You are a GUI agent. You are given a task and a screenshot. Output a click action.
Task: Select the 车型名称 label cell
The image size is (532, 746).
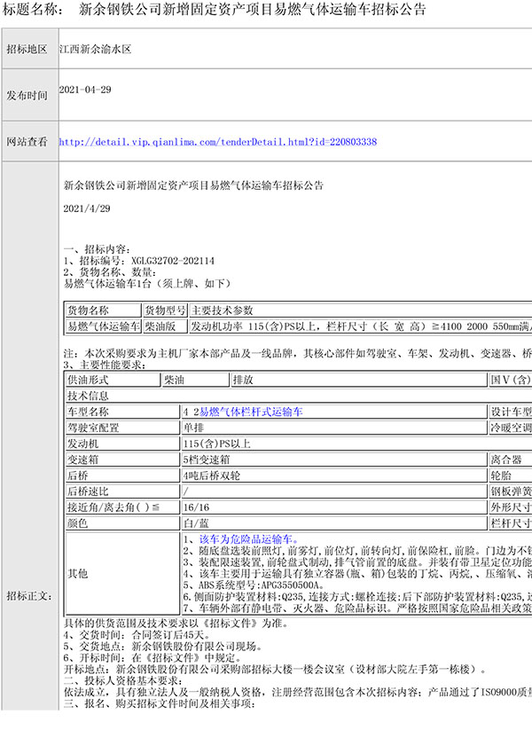tap(122, 412)
